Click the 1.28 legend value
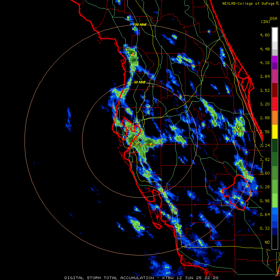This screenshot has height=280, width=280. pyautogui.click(x=265, y=187)
